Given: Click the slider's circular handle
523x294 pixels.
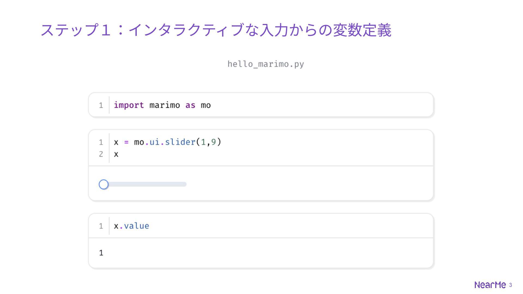Looking at the screenshot, I should (x=104, y=185).
